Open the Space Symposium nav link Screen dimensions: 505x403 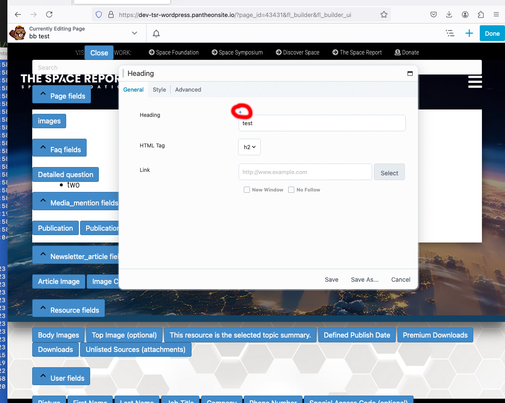(x=237, y=52)
